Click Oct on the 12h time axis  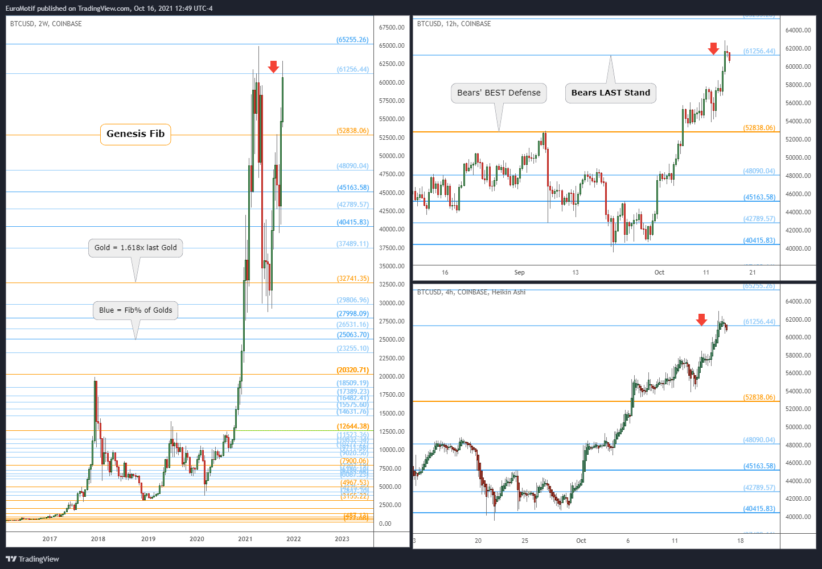(659, 272)
